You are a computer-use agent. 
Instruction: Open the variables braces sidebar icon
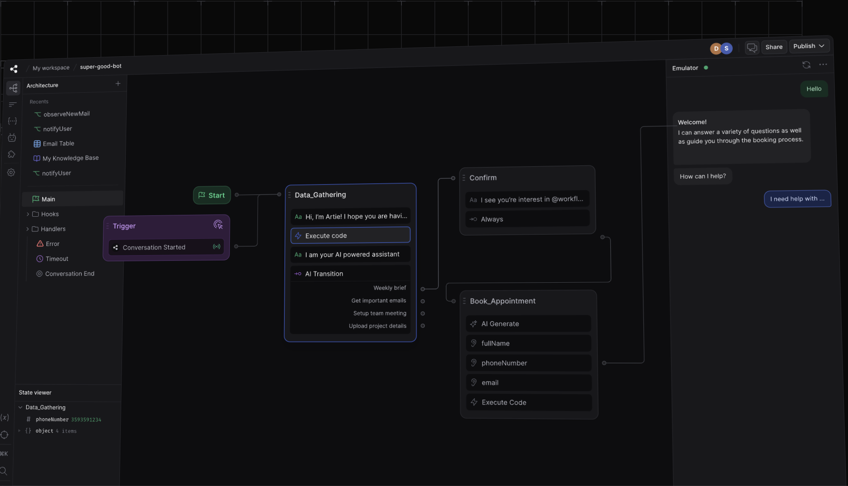[13, 121]
